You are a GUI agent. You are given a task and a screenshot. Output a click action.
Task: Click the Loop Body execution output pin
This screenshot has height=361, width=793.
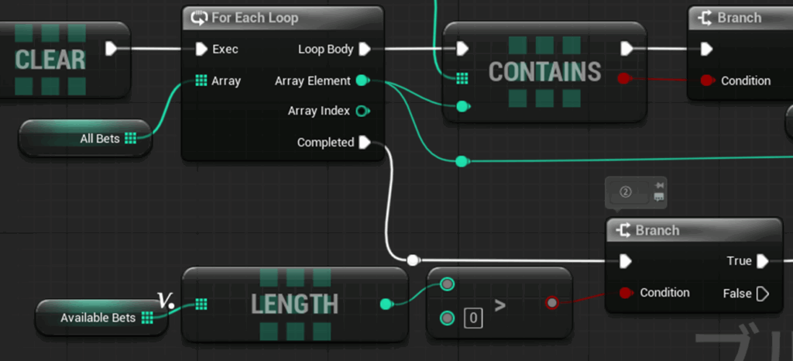(365, 49)
